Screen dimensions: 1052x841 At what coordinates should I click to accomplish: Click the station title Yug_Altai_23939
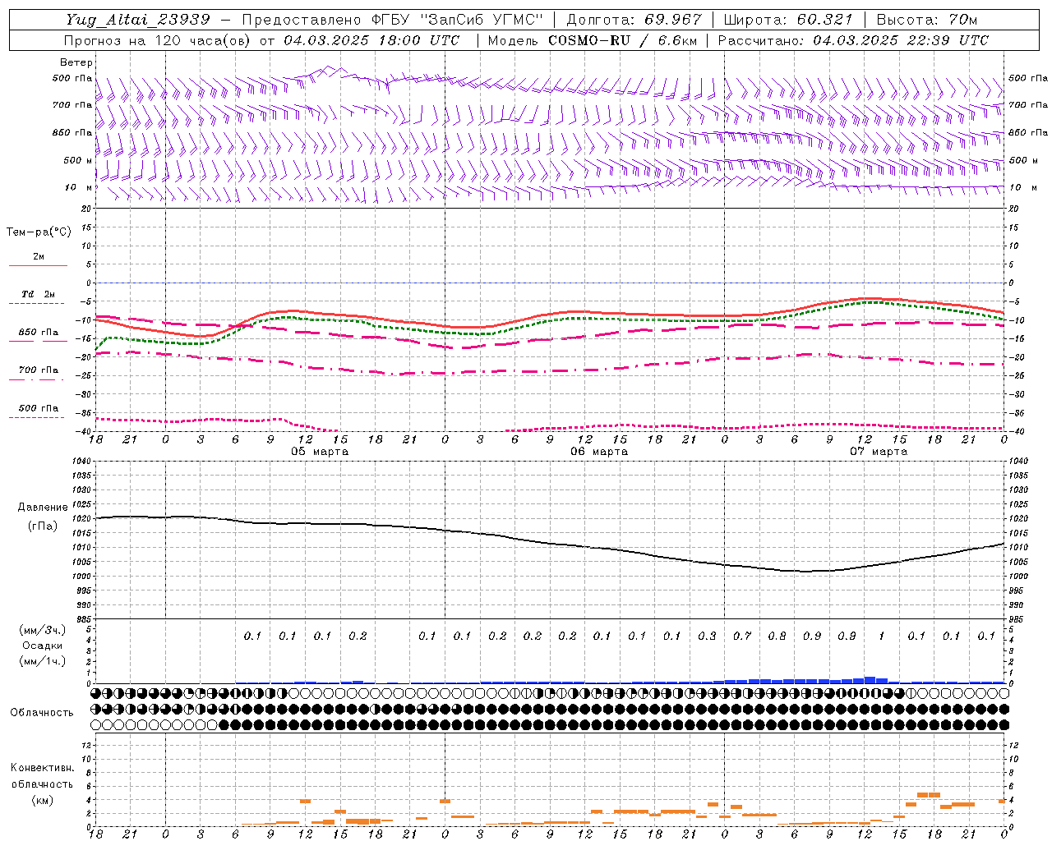pos(138,20)
